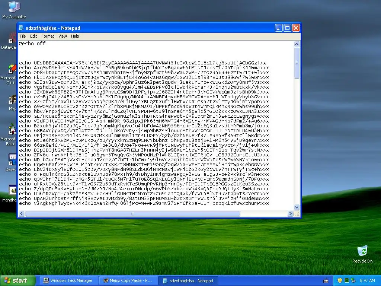Launch the Microsoft C++ desktop shortcut
Viewport: 381px width, 286px height.
coord(9,74)
